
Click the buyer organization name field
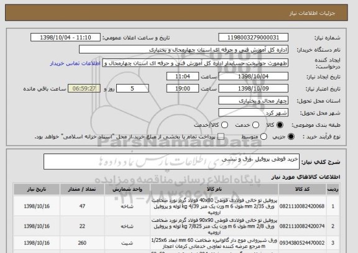(x=183, y=50)
